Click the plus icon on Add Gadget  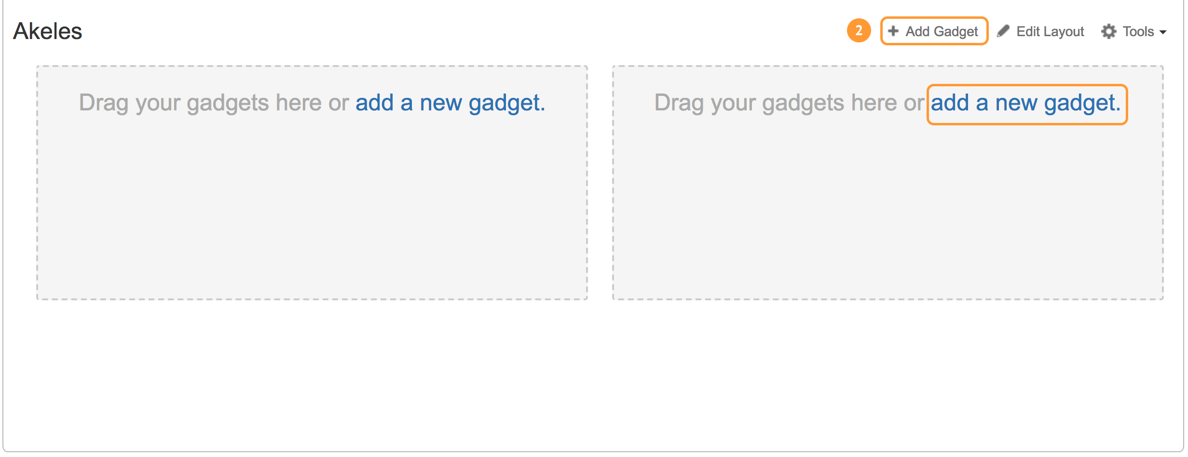tap(893, 31)
